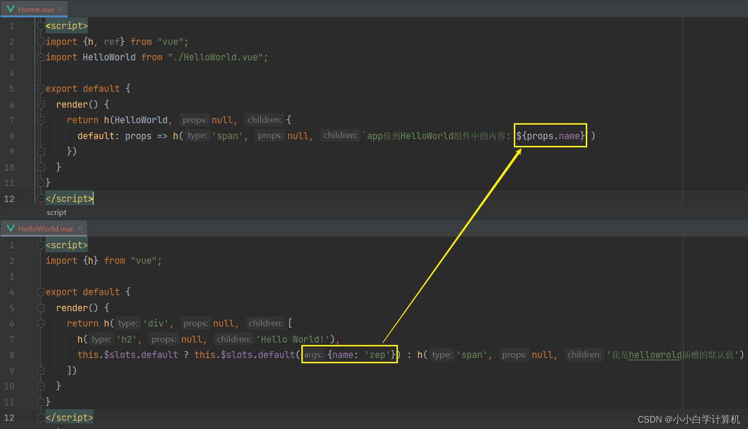The image size is (748, 429).
Task: Collapse the import fold on Home.vue line 2
Action: tap(41, 42)
